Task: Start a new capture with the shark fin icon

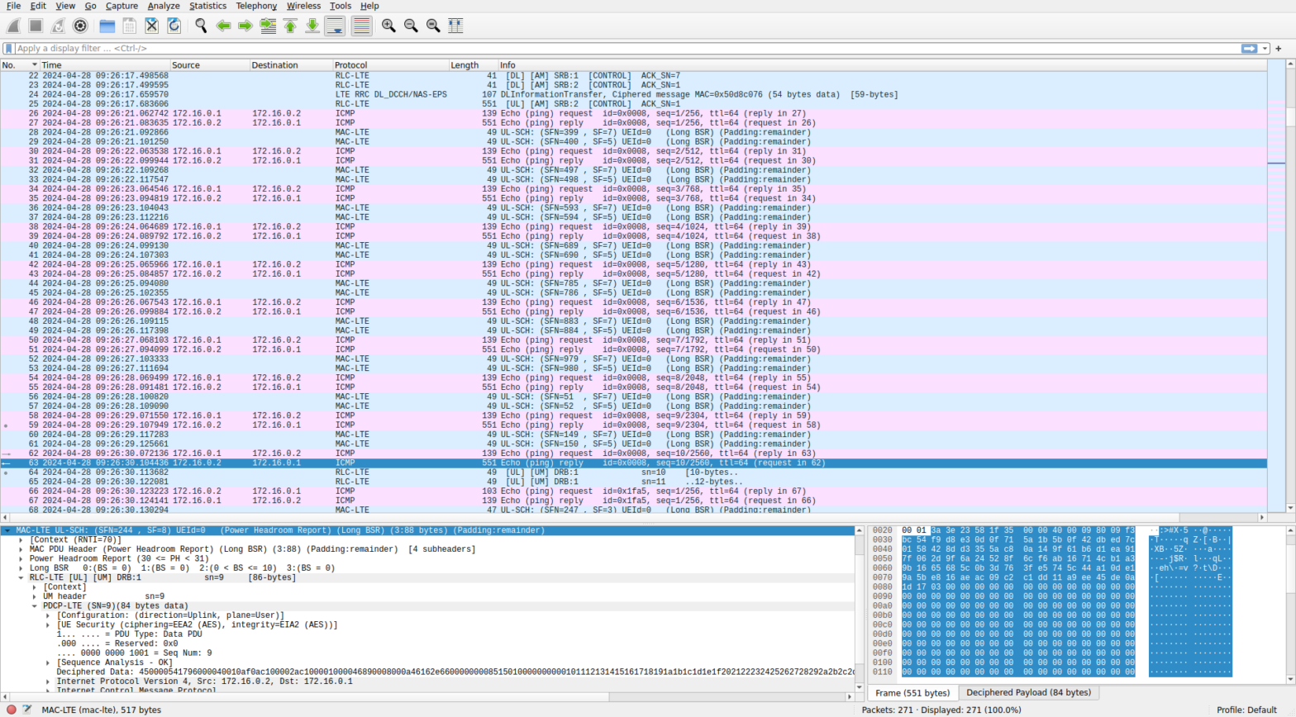Action: (13, 26)
